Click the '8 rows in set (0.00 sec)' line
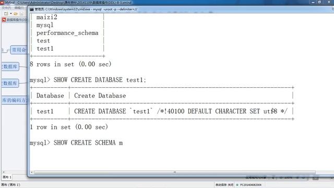 (70, 64)
